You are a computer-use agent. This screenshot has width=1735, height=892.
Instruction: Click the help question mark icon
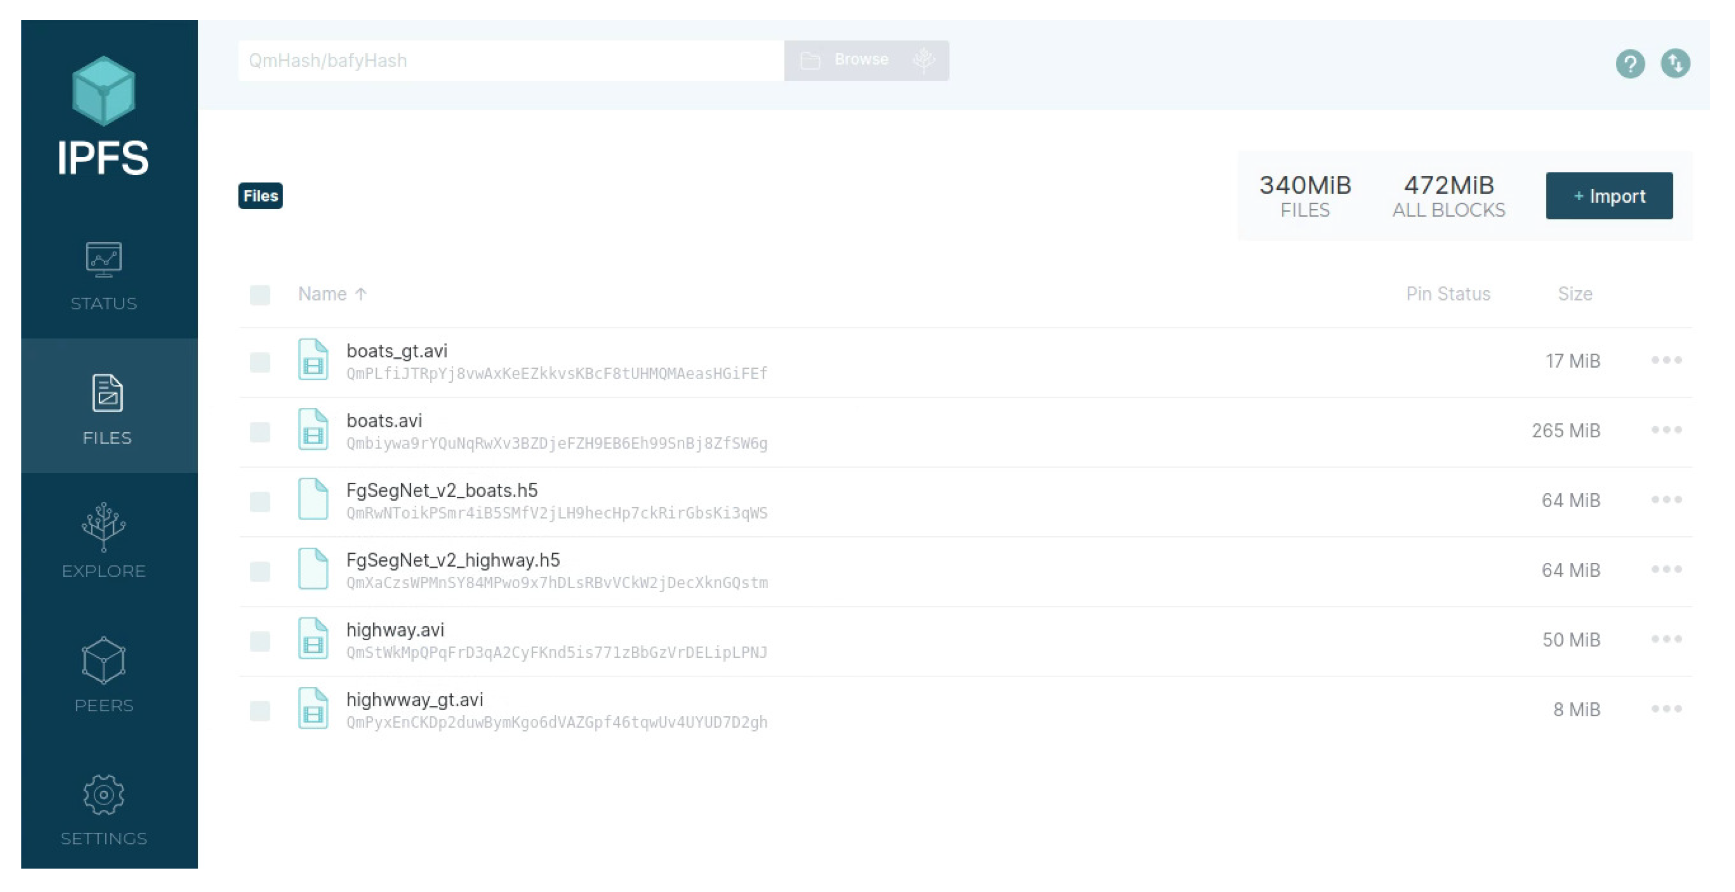(x=1629, y=64)
